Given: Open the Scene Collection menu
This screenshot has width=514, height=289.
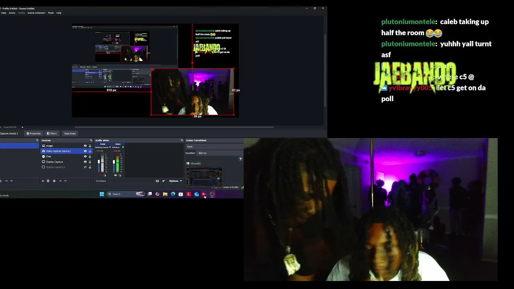Looking at the screenshot, I should [37, 13].
